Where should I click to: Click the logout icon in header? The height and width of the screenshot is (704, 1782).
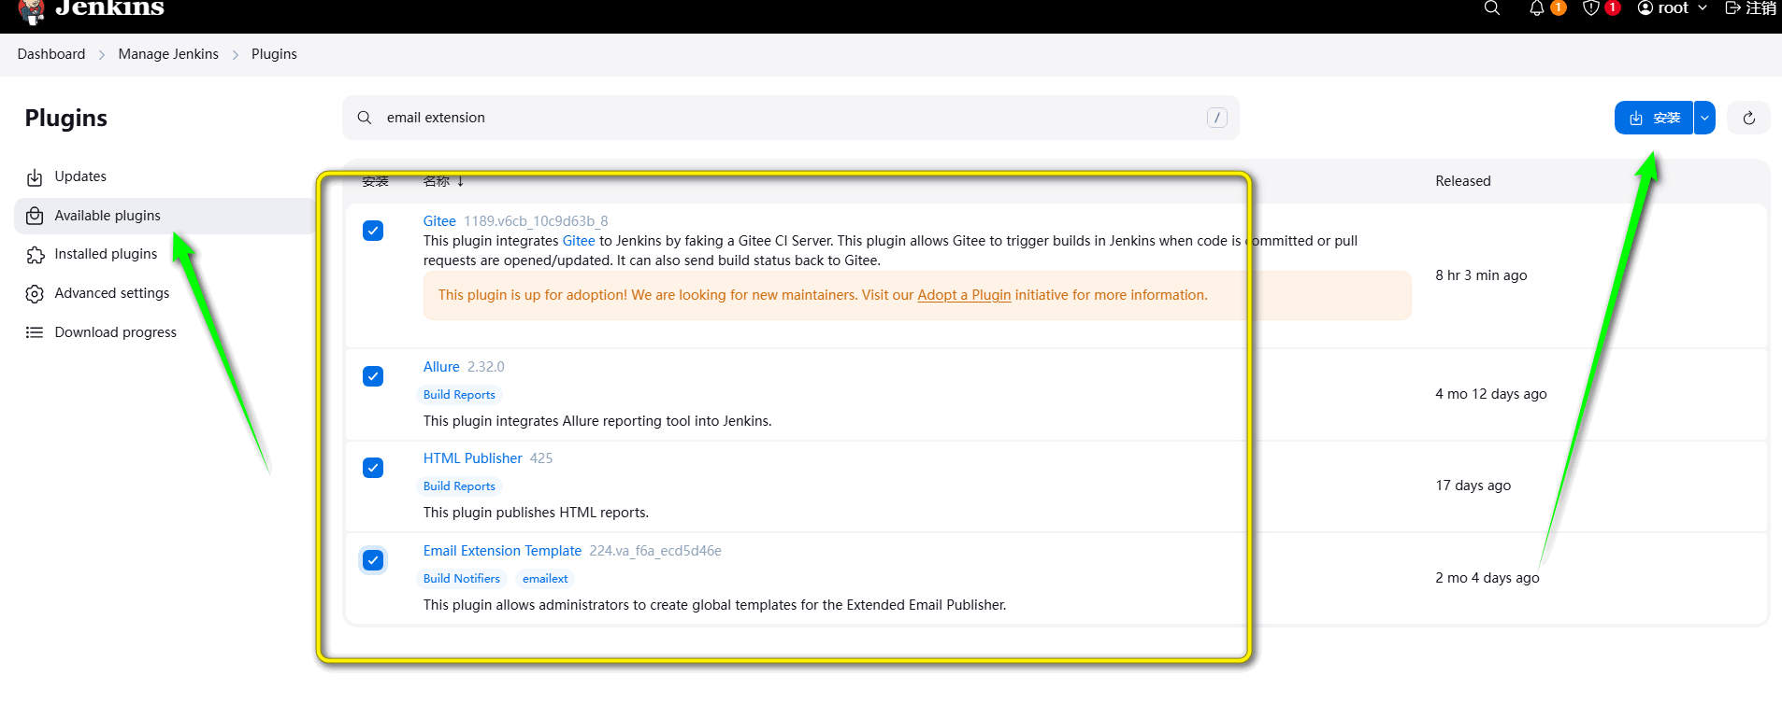[1732, 8]
